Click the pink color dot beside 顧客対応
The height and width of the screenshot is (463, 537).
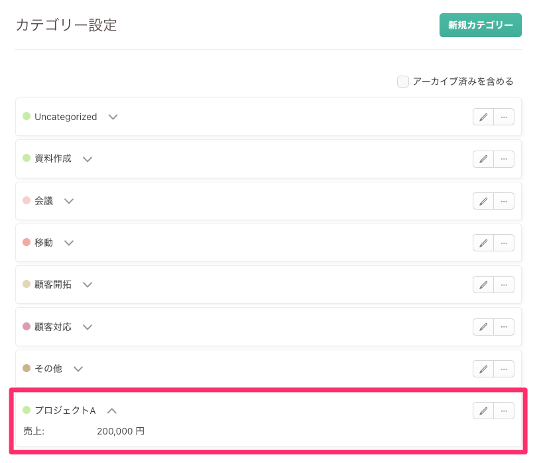[x=27, y=326]
